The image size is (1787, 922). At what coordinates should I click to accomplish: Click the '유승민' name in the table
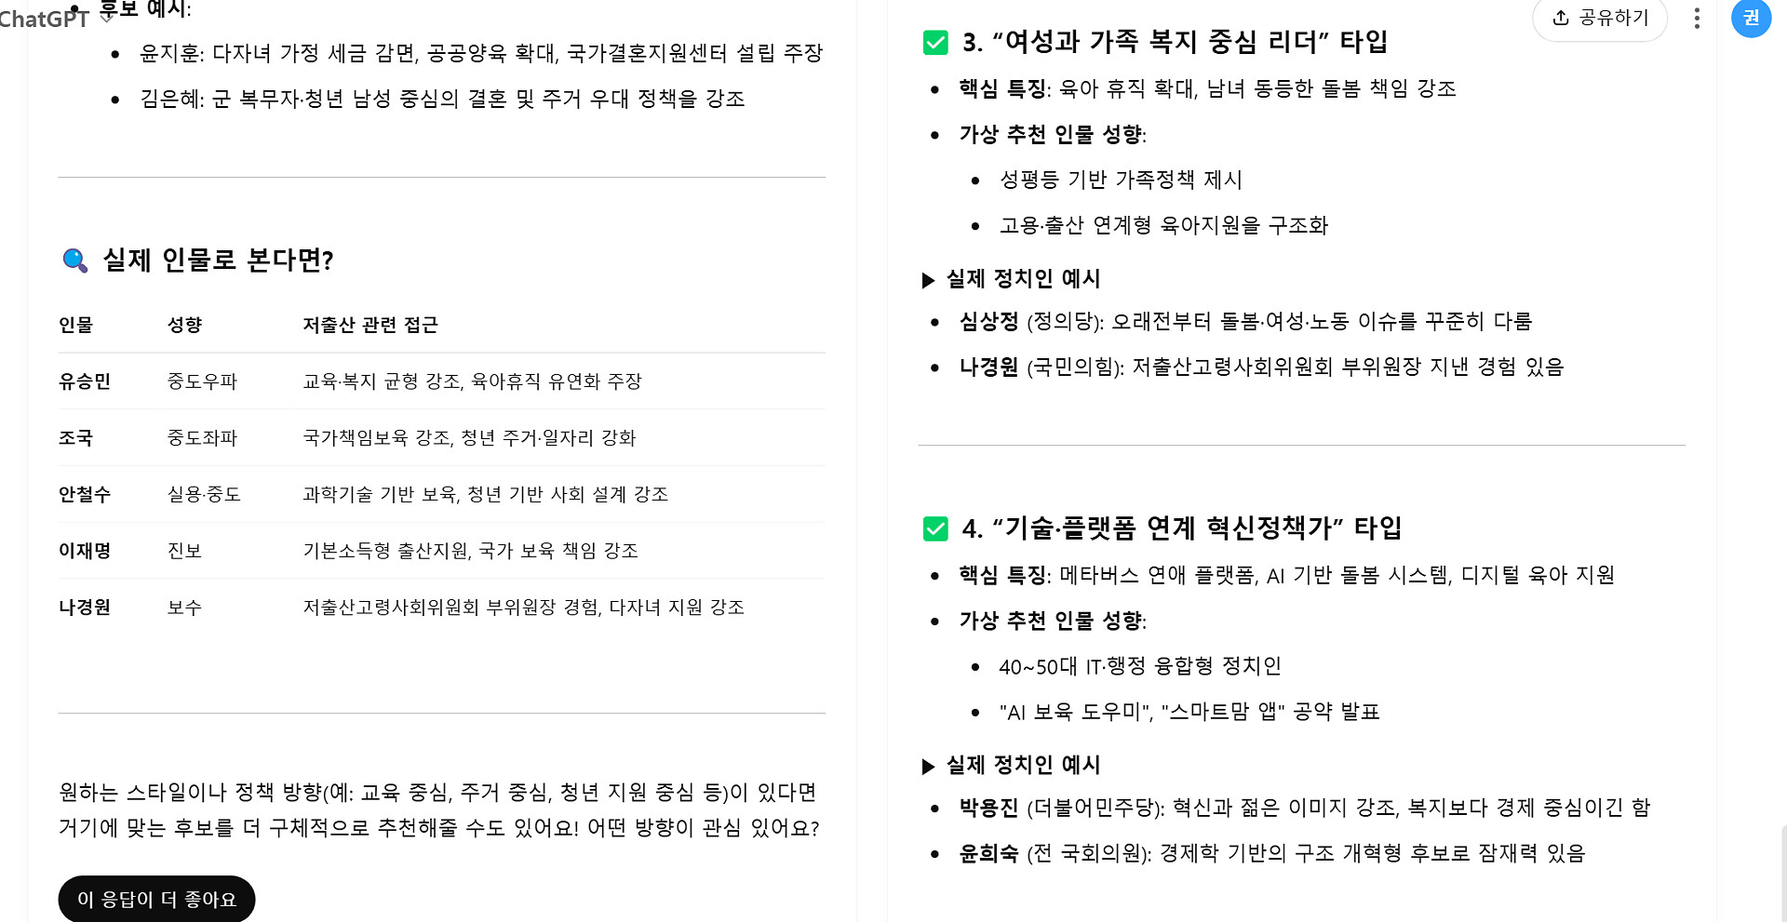pyautogui.click(x=85, y=381)
